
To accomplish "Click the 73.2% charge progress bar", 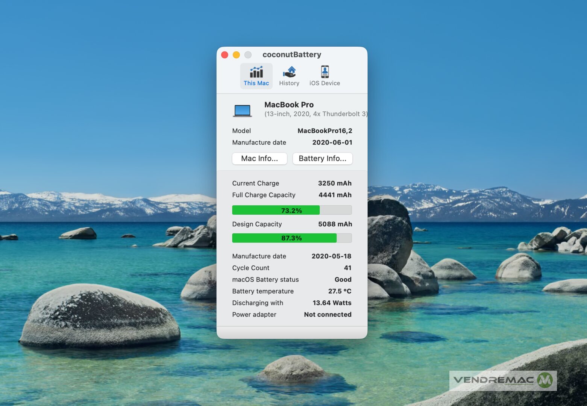I will (x=292, y=210).
